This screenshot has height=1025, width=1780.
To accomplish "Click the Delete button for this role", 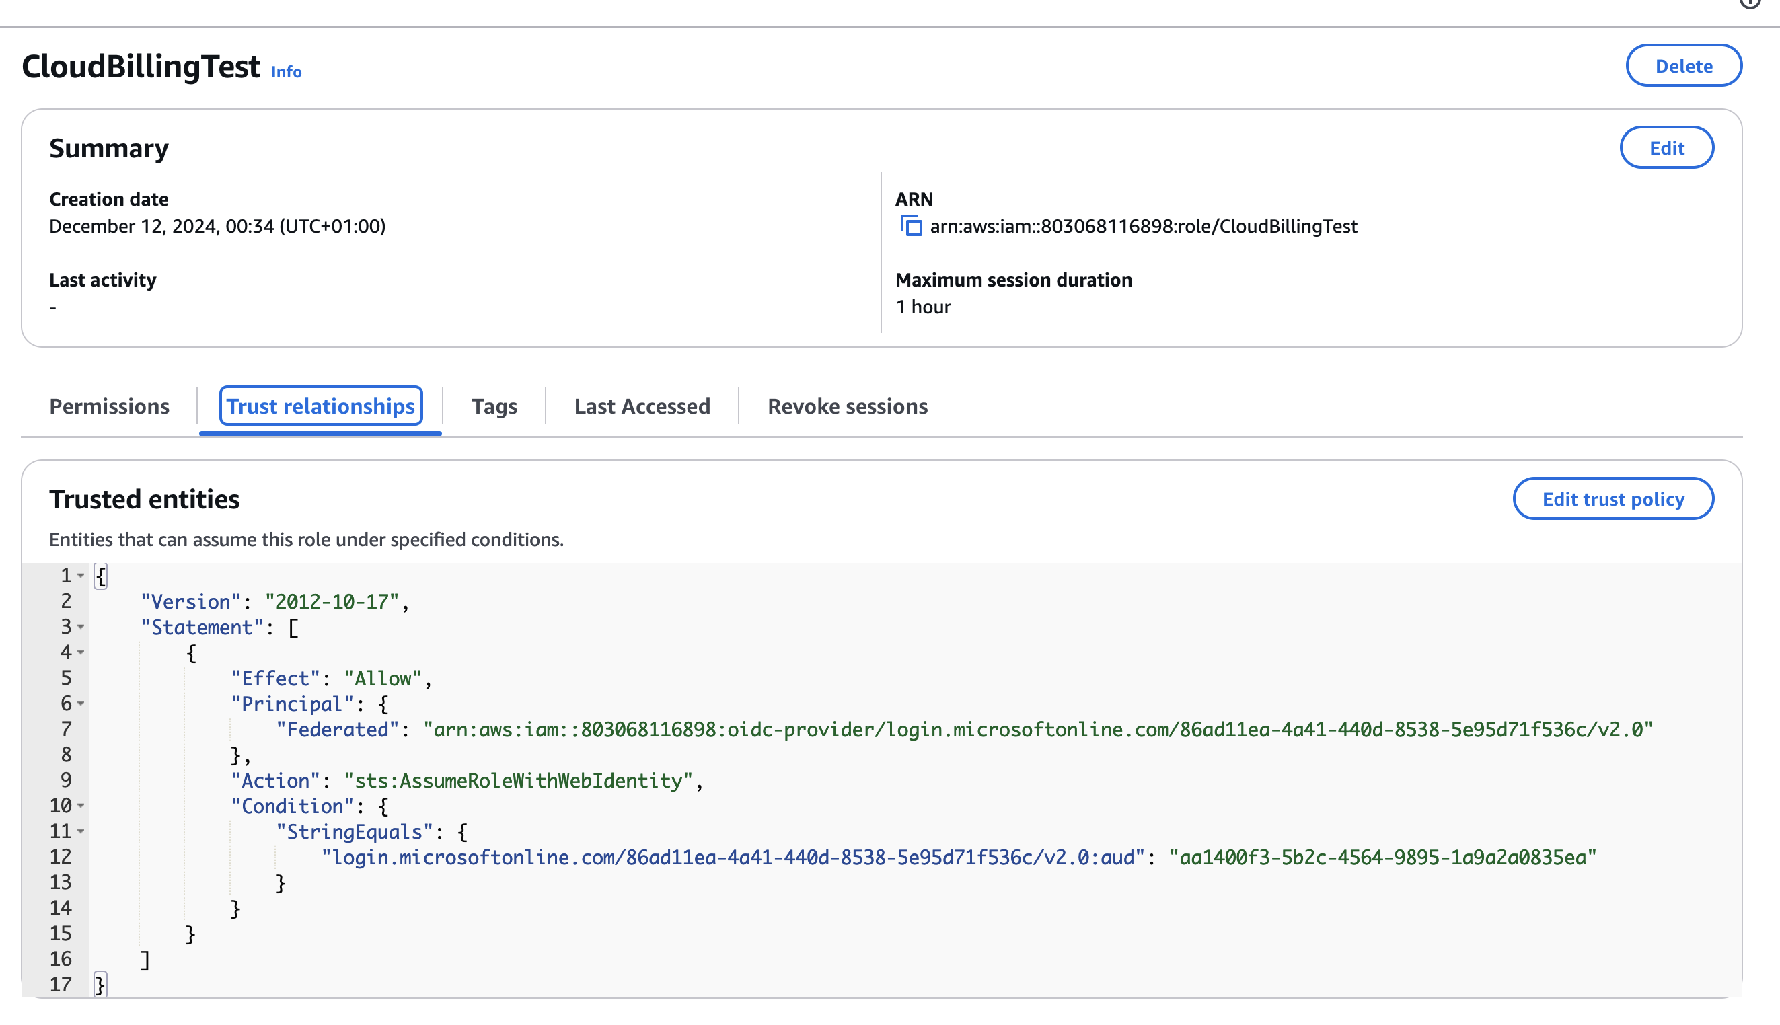I will 1684,65.
